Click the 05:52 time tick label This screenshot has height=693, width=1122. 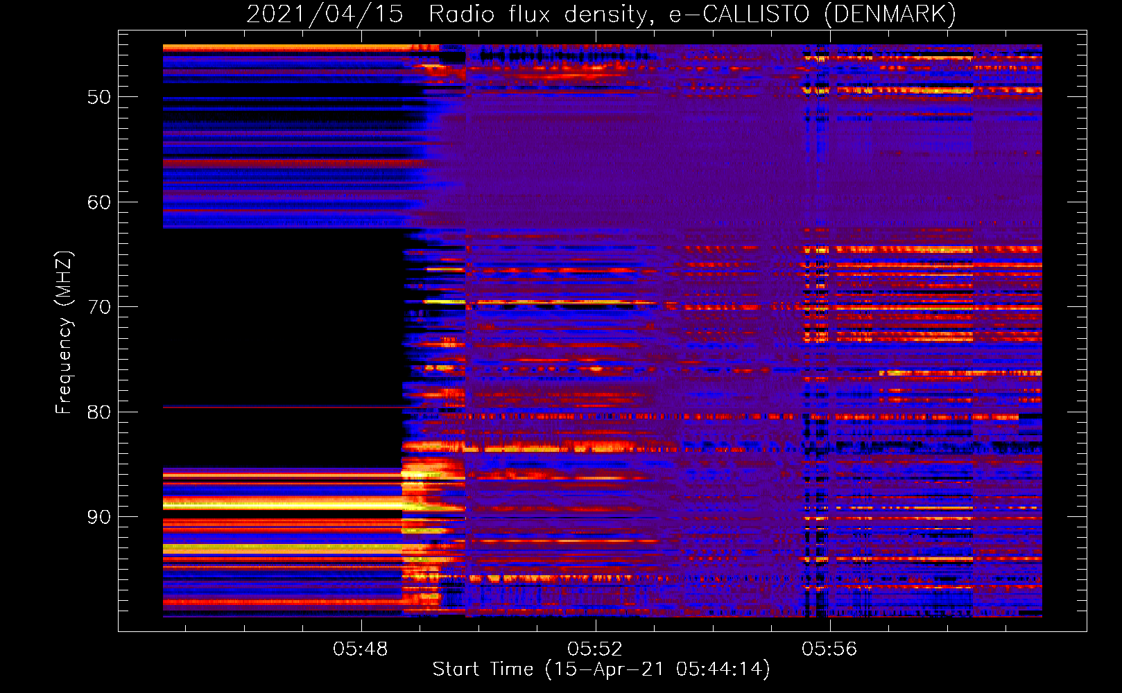(x=595, y=649)
